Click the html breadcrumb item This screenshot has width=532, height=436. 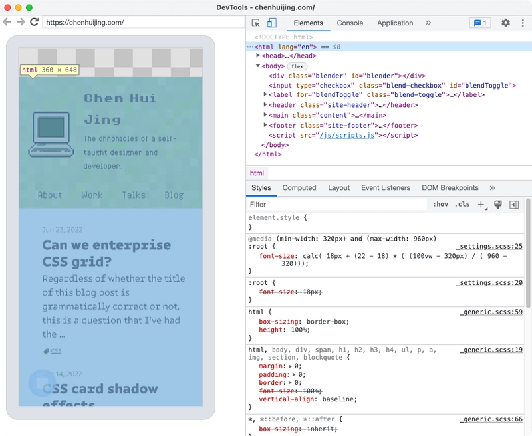(x=257, y=173)
